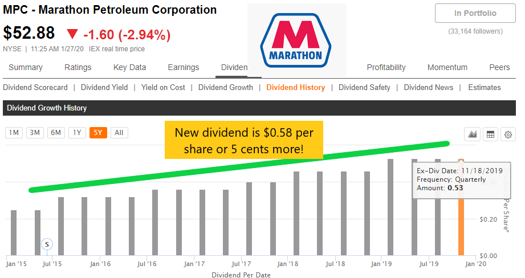Open the Dividend Safety link
The width and height of the screenshot is (525, 278).
(364, 87)
